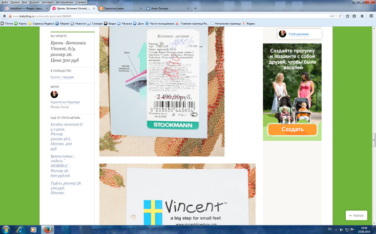Screen dimensions: 376x234
Task: Open Internet Explorer from the taskbar
Action: click(x=20, y=229)
